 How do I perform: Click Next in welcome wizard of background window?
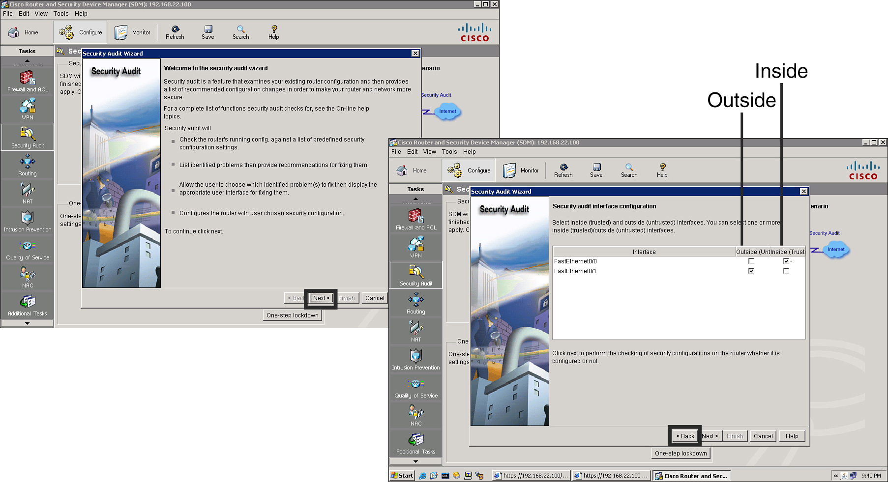[x=321, y=298]
